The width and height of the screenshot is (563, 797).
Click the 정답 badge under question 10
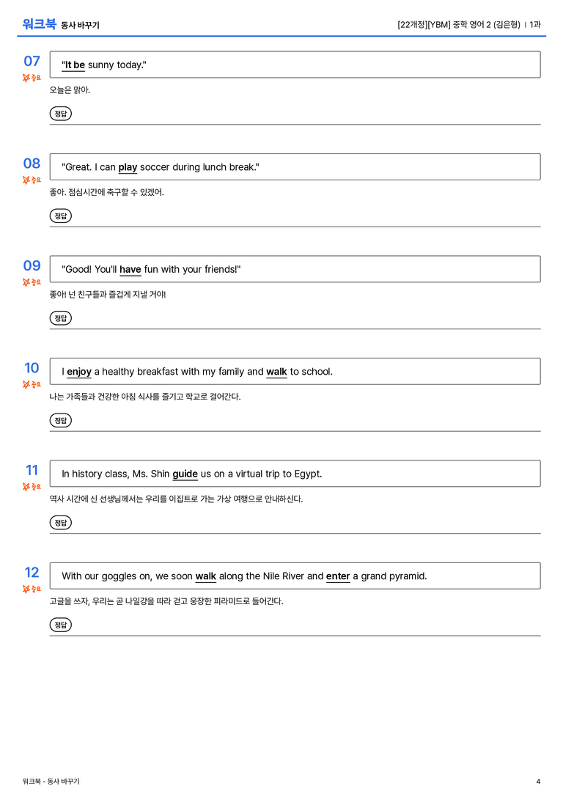[60, 420]
